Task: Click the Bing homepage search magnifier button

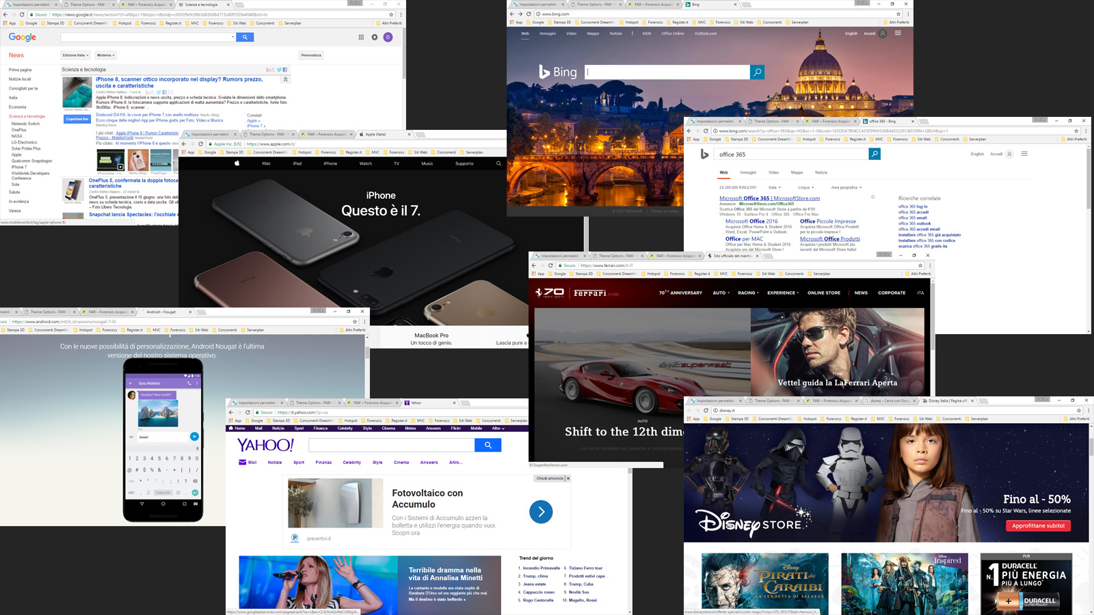Action: coord(757,72)
